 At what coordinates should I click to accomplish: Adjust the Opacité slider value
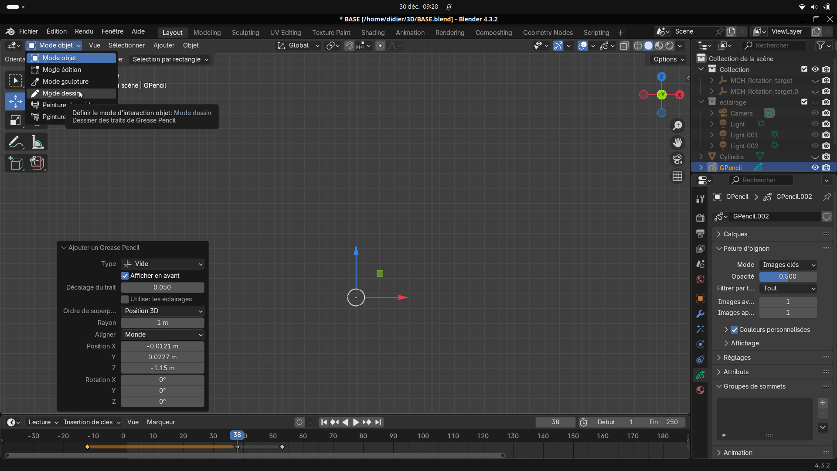pos(787,276)
